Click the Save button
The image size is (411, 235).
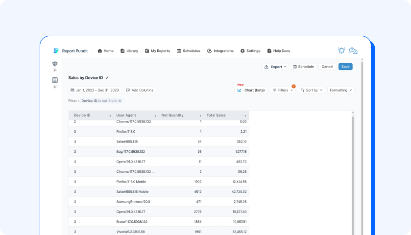point(345,67)
